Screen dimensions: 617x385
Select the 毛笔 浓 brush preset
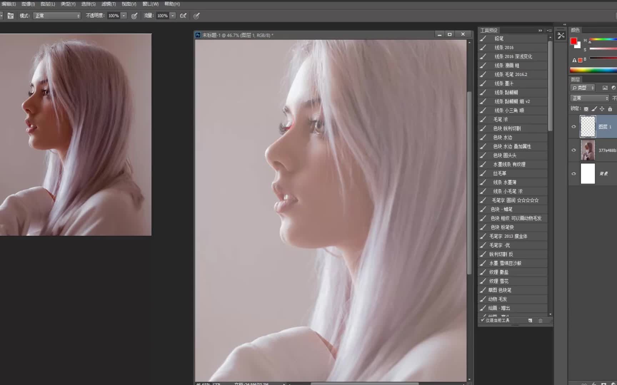513,119
